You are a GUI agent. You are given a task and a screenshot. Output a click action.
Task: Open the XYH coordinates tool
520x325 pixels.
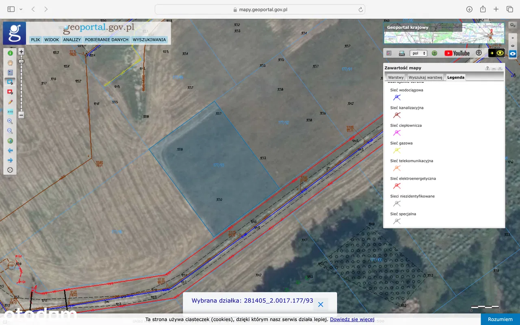(x=10, y=112)
